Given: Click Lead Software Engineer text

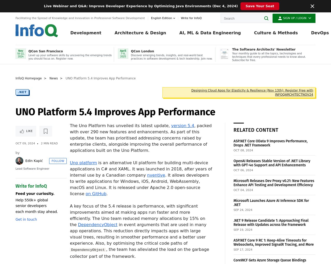Looking at the screenshot, I should coord(32,169).
